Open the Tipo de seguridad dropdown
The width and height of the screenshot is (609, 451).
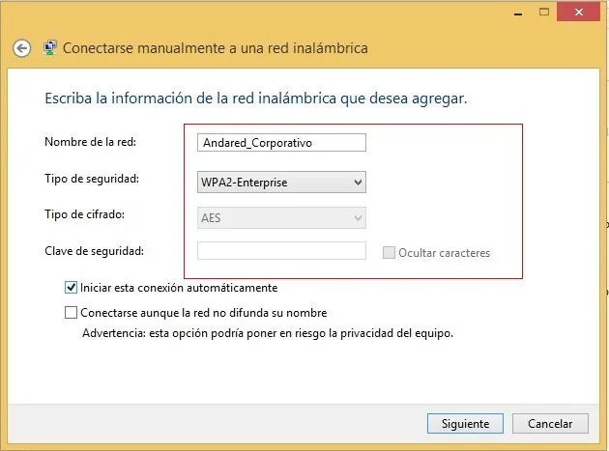(x=281, y=182)
